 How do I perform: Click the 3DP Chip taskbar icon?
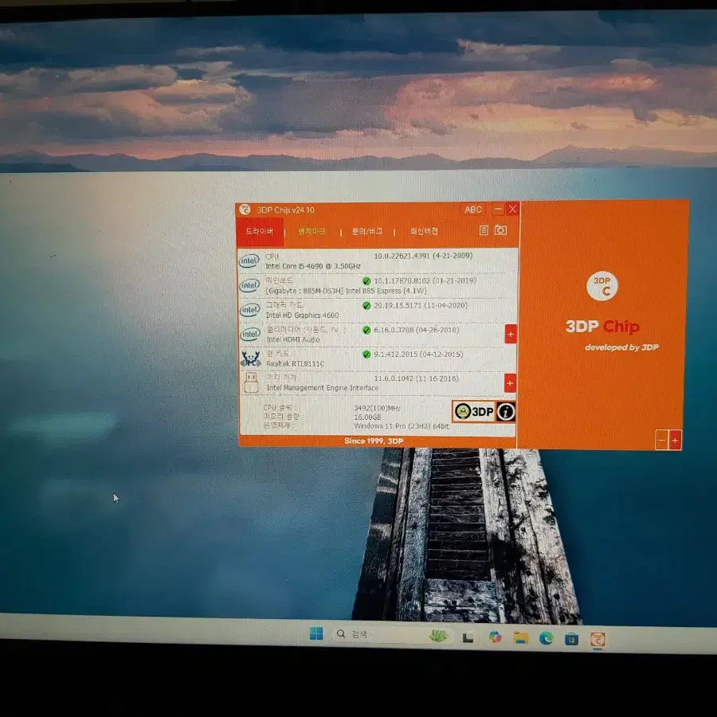coord(597,639)
